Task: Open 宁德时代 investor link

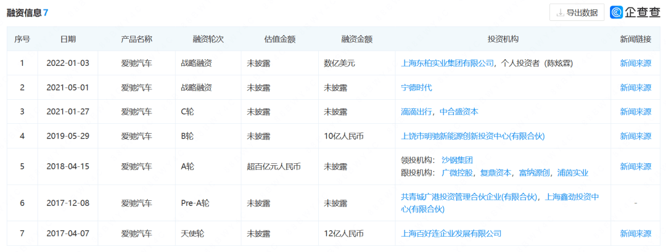Action: coord(416,87)
